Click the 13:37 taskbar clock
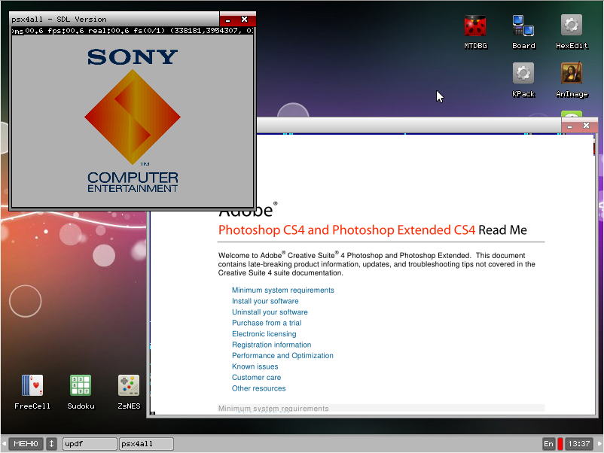 click(579, 444)
